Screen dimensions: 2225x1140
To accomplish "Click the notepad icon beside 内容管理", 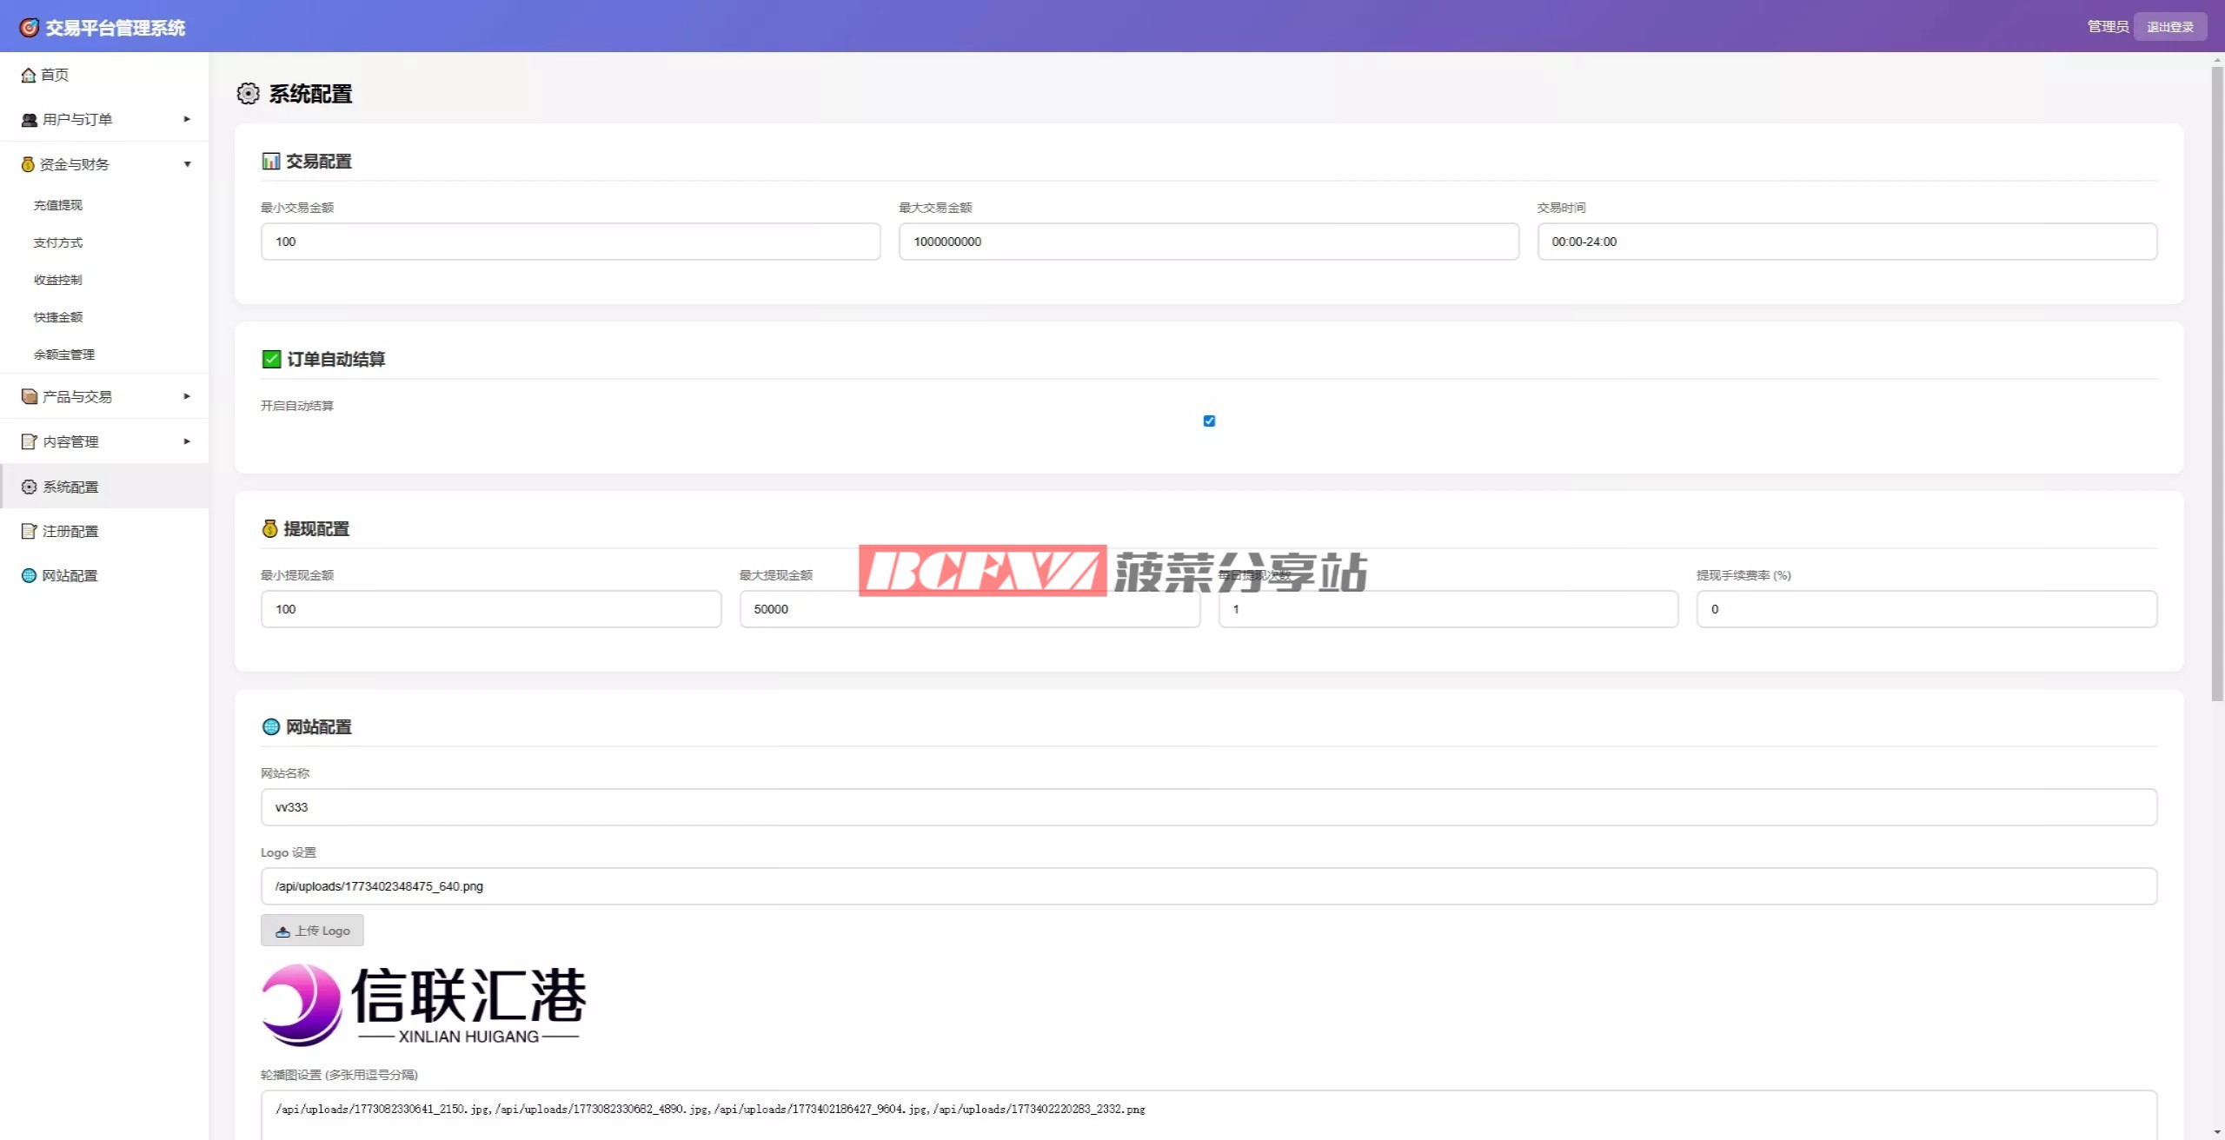I will point(30,441).
